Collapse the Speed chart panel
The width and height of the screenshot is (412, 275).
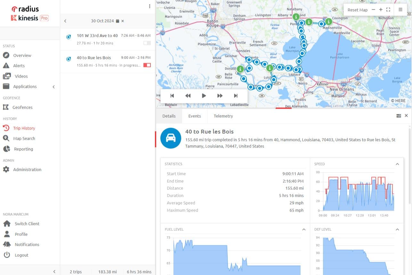pyautogui.click(x=397, y=164)
